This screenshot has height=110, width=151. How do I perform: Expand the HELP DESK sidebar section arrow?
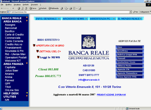(x=27, y=93)
